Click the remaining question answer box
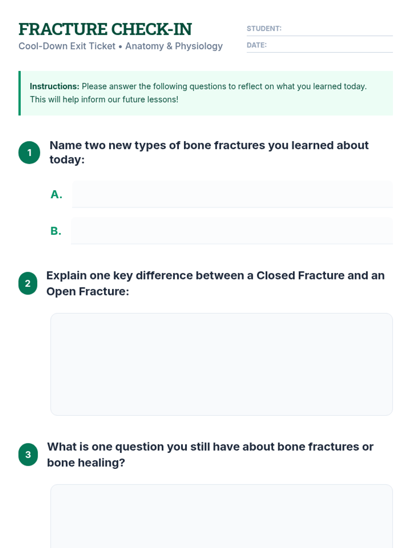This screenshot has width=411, height=548. pyautogui.click(x=222, y=516)
